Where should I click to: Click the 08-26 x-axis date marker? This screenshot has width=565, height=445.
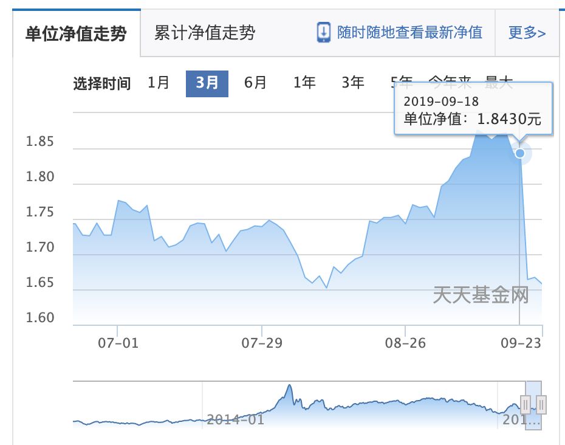[405, 343]
